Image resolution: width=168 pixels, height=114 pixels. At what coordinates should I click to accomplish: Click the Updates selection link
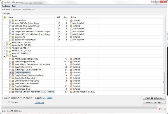(50, 98)
